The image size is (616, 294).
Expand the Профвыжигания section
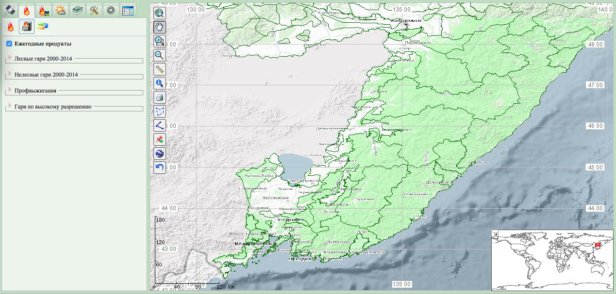pos(10,91)
